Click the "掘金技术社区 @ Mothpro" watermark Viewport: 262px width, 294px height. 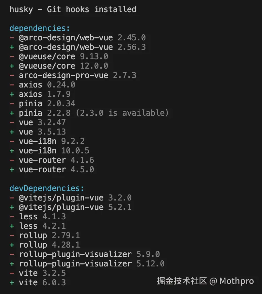pos(205,281)
